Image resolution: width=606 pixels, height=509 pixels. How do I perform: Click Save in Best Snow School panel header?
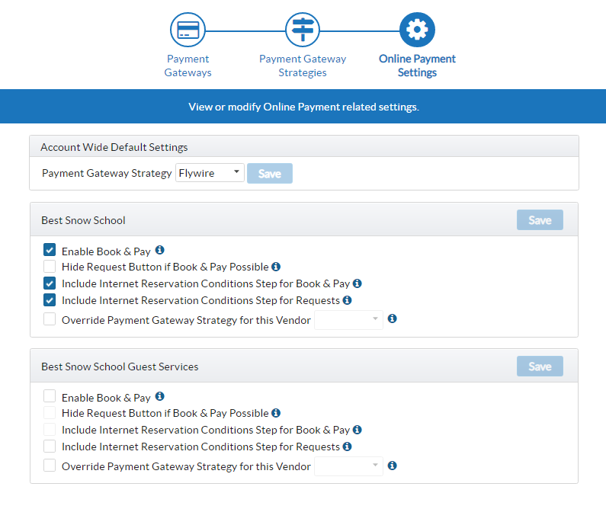click(x=539, y=220)
